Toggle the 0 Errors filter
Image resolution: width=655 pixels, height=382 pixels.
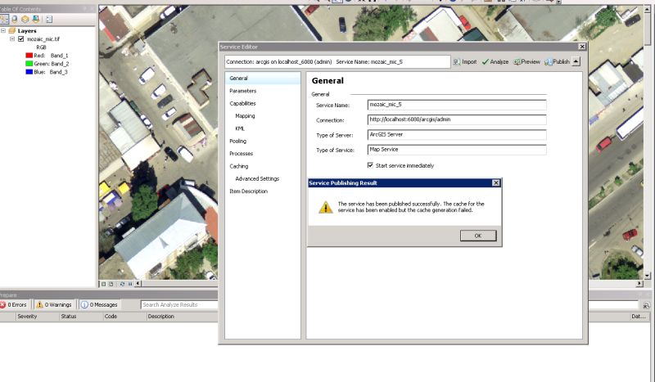coord(14,305)
